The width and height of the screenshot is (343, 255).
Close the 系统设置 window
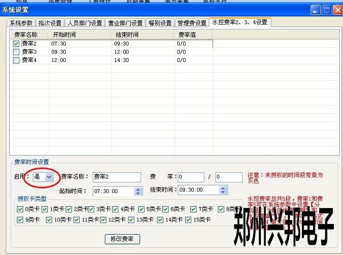[337, 10]
